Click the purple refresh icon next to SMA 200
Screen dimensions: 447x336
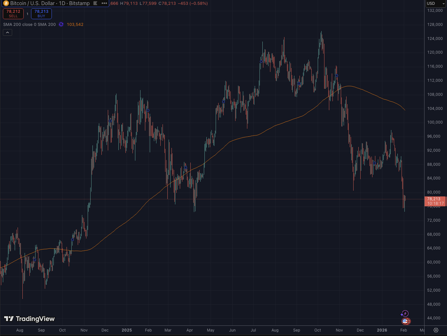pos(61,25)
